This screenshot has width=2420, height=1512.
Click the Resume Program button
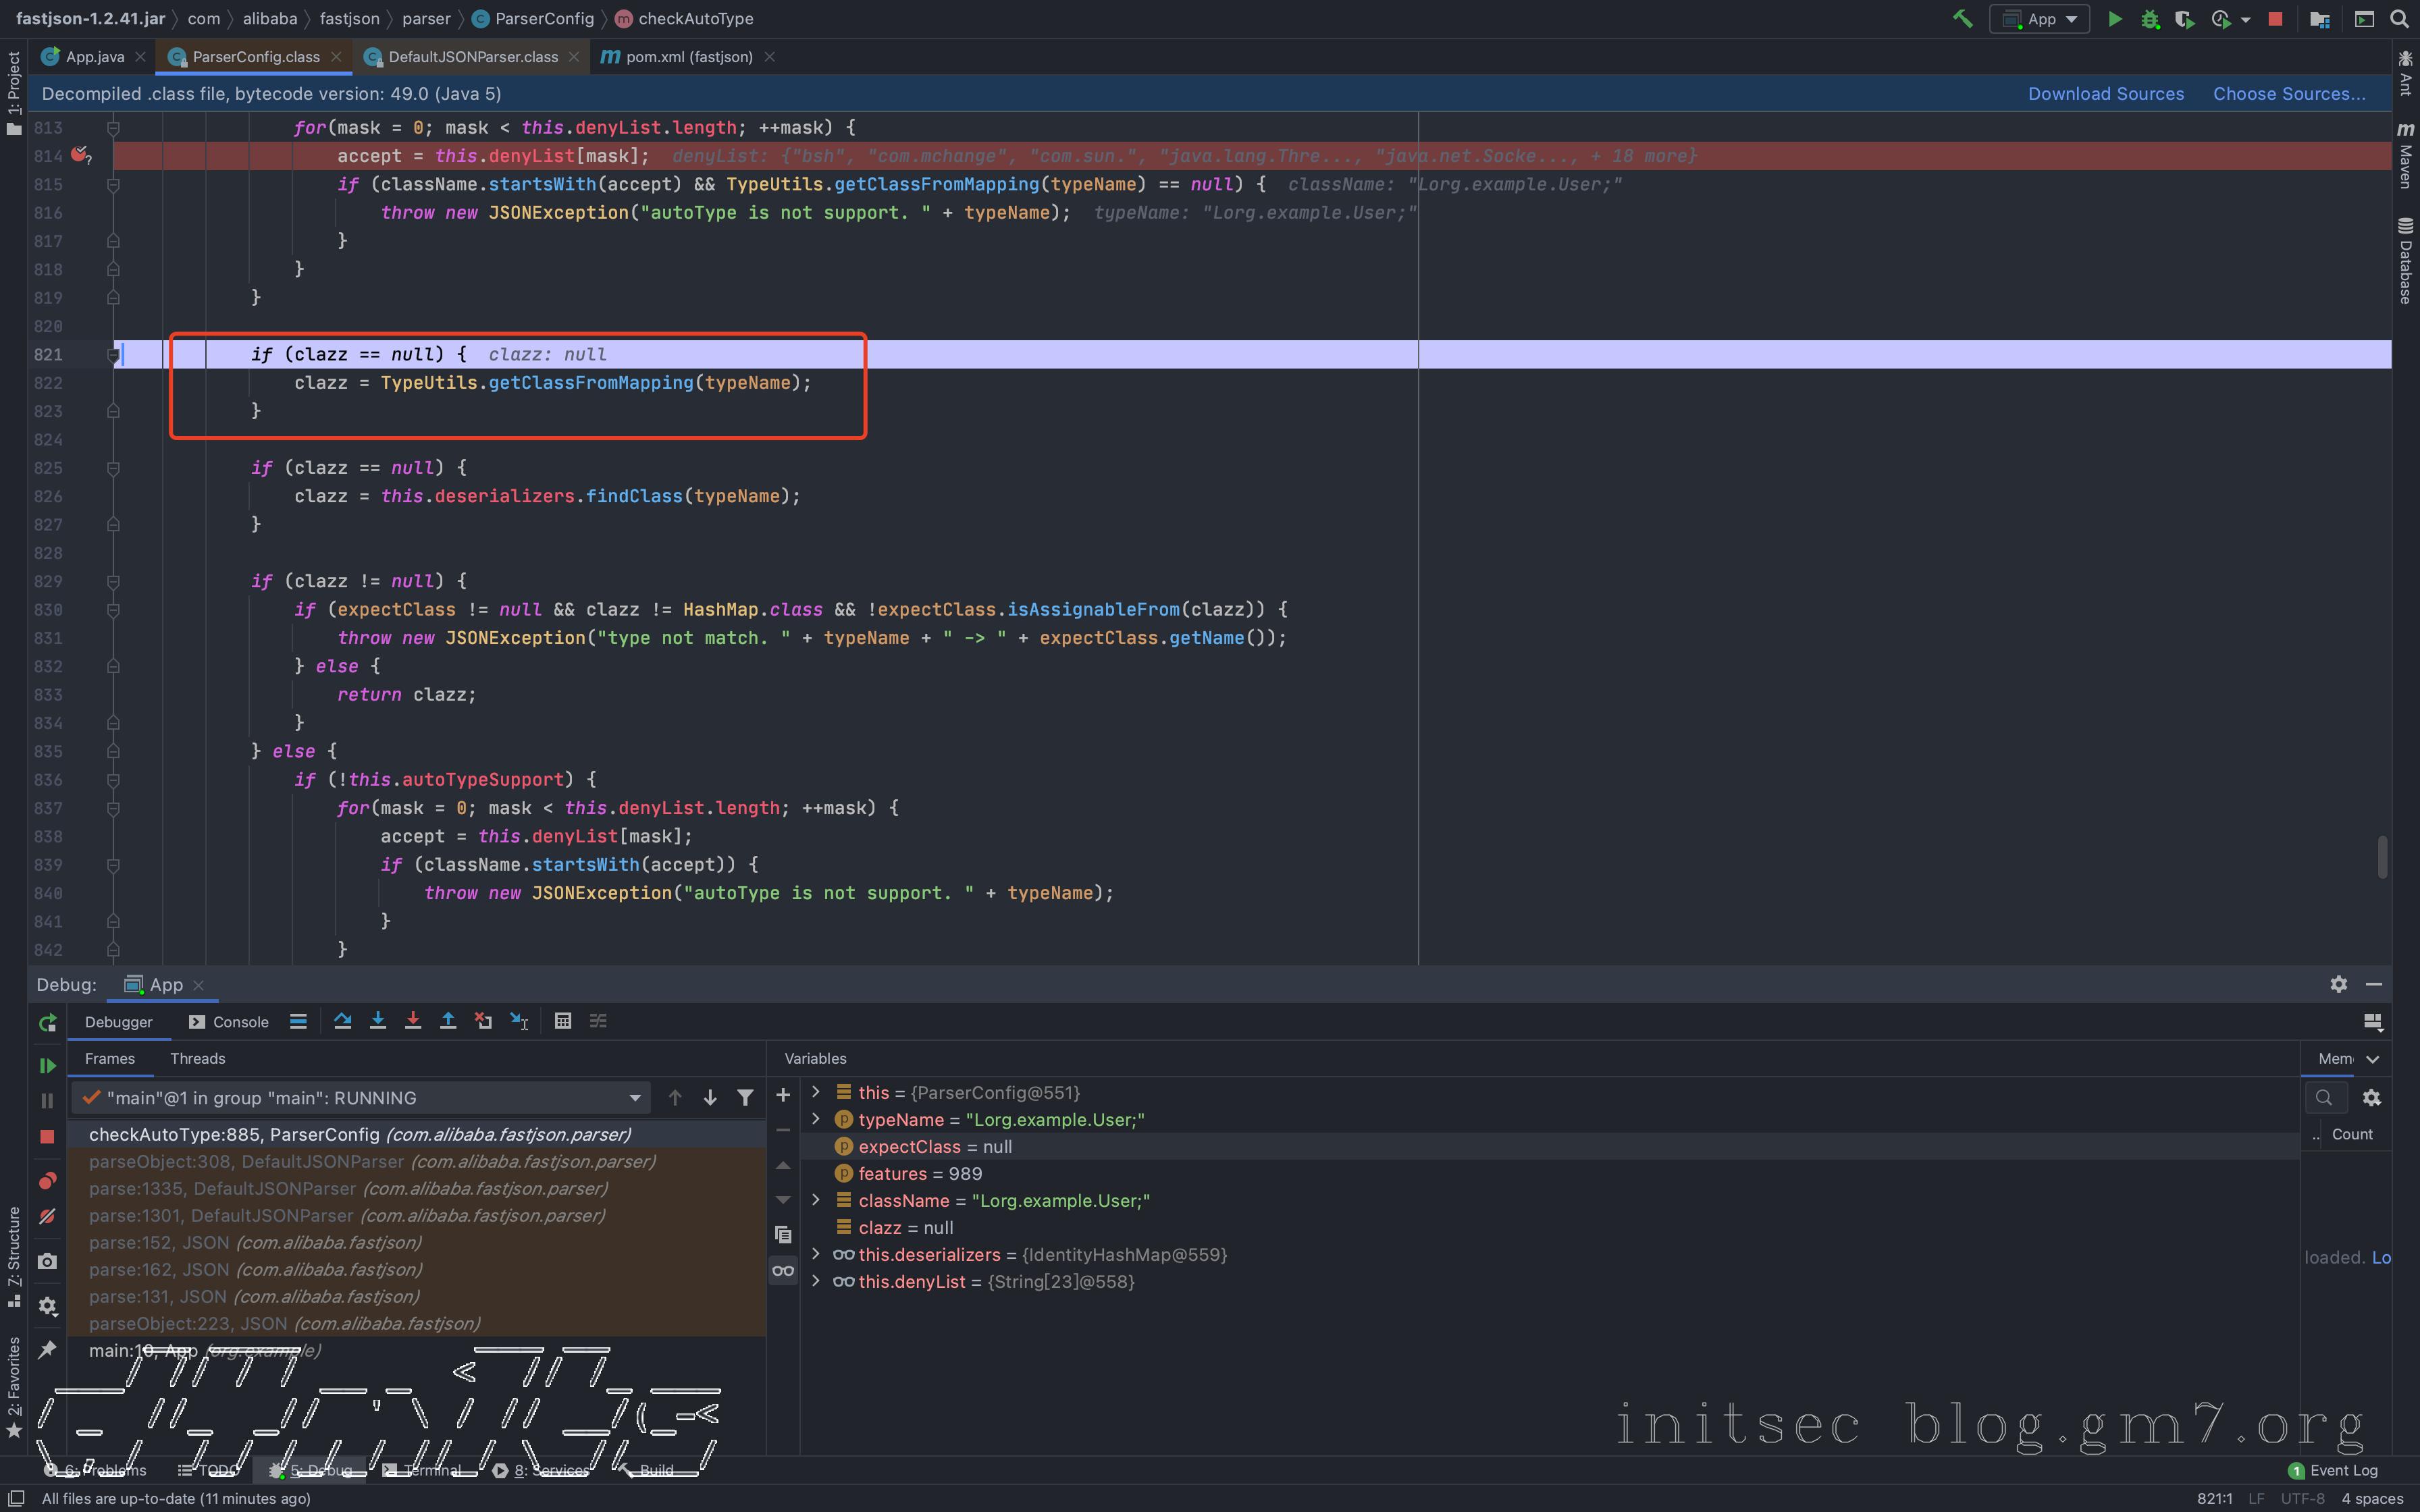coord(47,1066)
